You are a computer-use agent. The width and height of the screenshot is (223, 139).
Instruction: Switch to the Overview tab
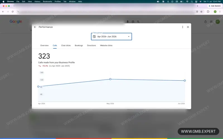point(44,45)
